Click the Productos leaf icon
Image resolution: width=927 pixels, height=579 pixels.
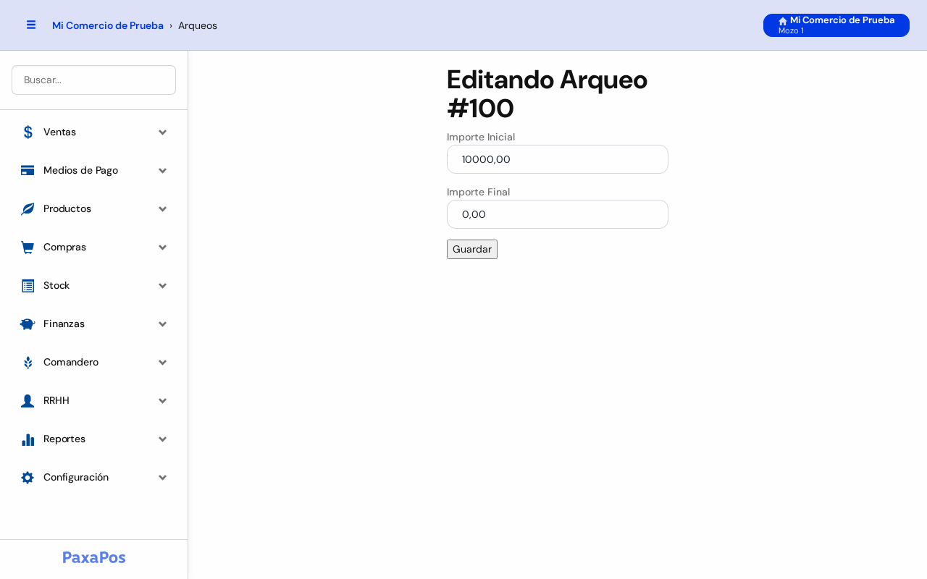(28, 208)
